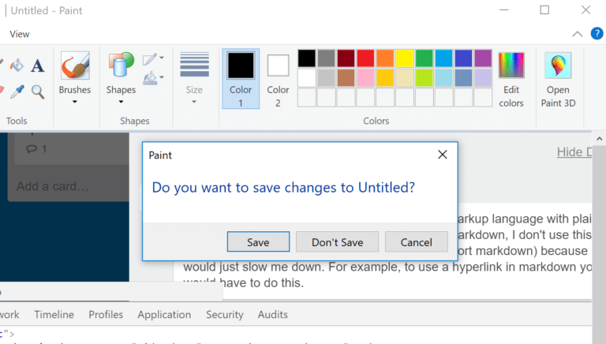The width and height of the screenshot is (606, 344).
Task: Click Save in the Paint dialog
Action: pos(258,241)
